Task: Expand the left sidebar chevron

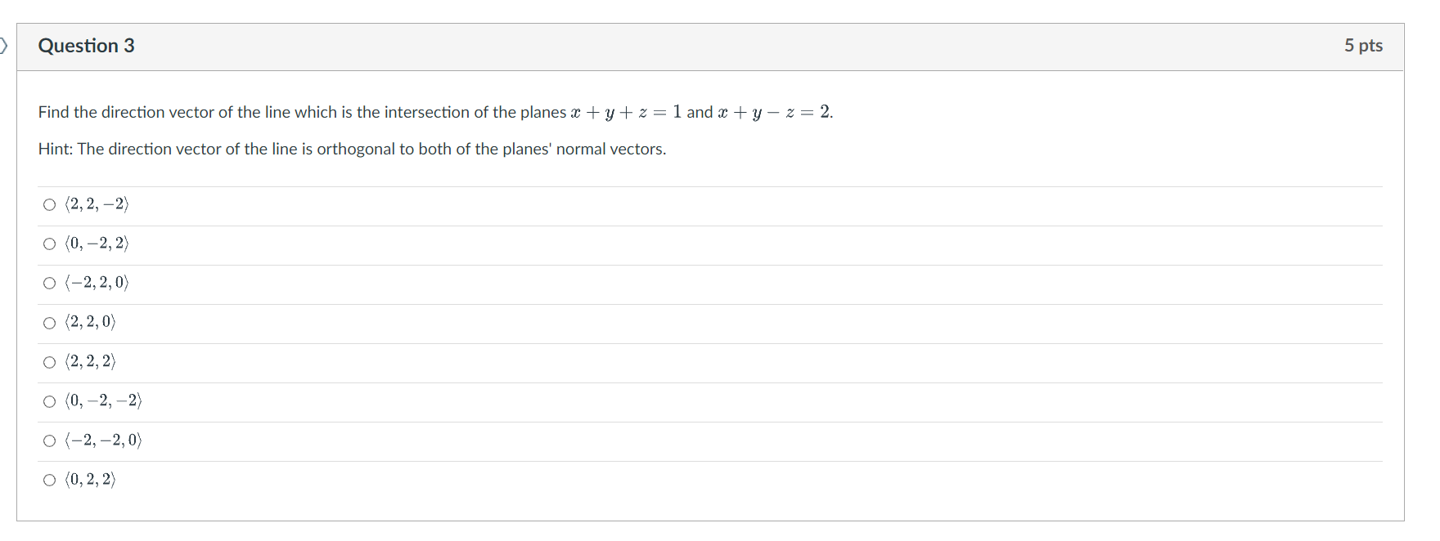Action: tap(5, 47)
